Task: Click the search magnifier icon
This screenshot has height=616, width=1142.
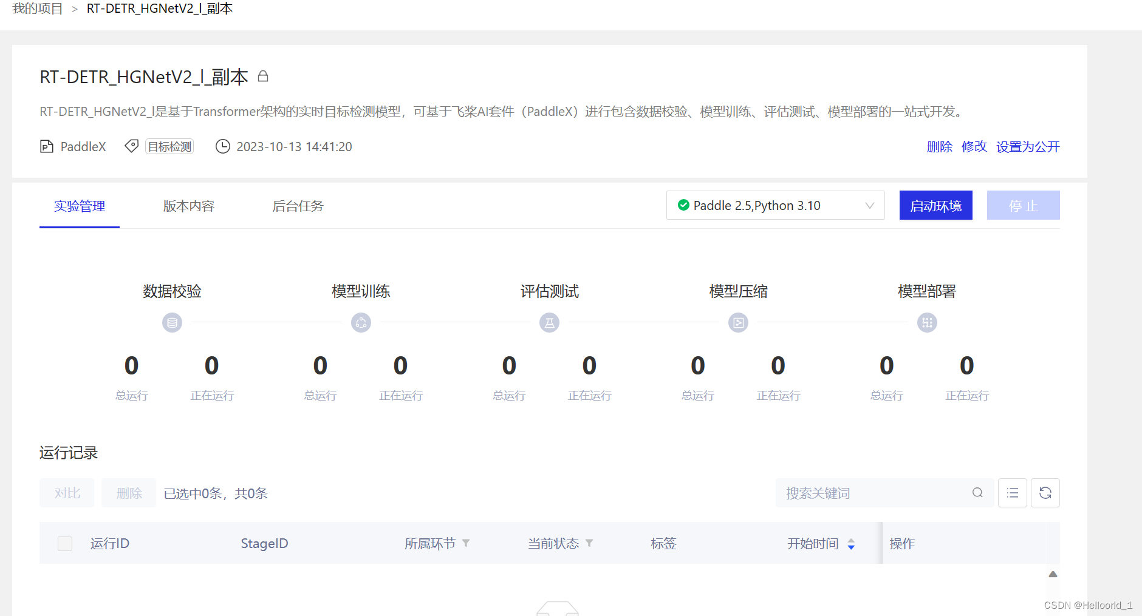Action: click(977, 493)
